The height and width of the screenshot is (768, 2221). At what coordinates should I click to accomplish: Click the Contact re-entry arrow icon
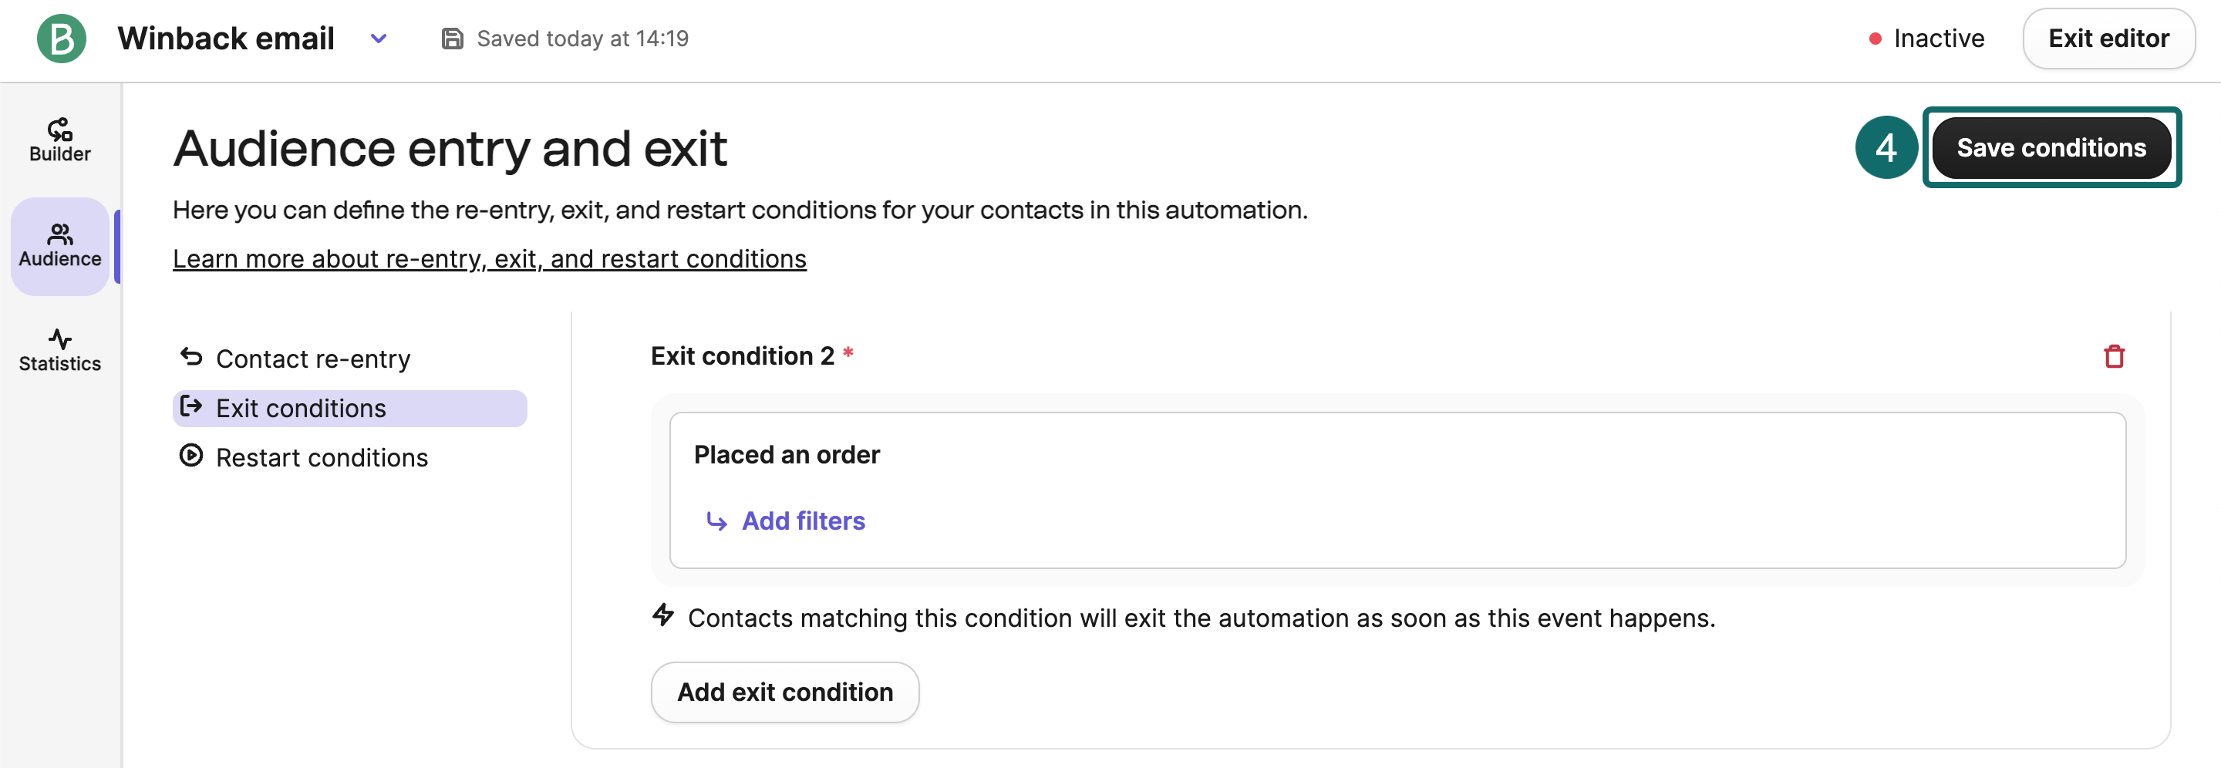pos(190,357)
